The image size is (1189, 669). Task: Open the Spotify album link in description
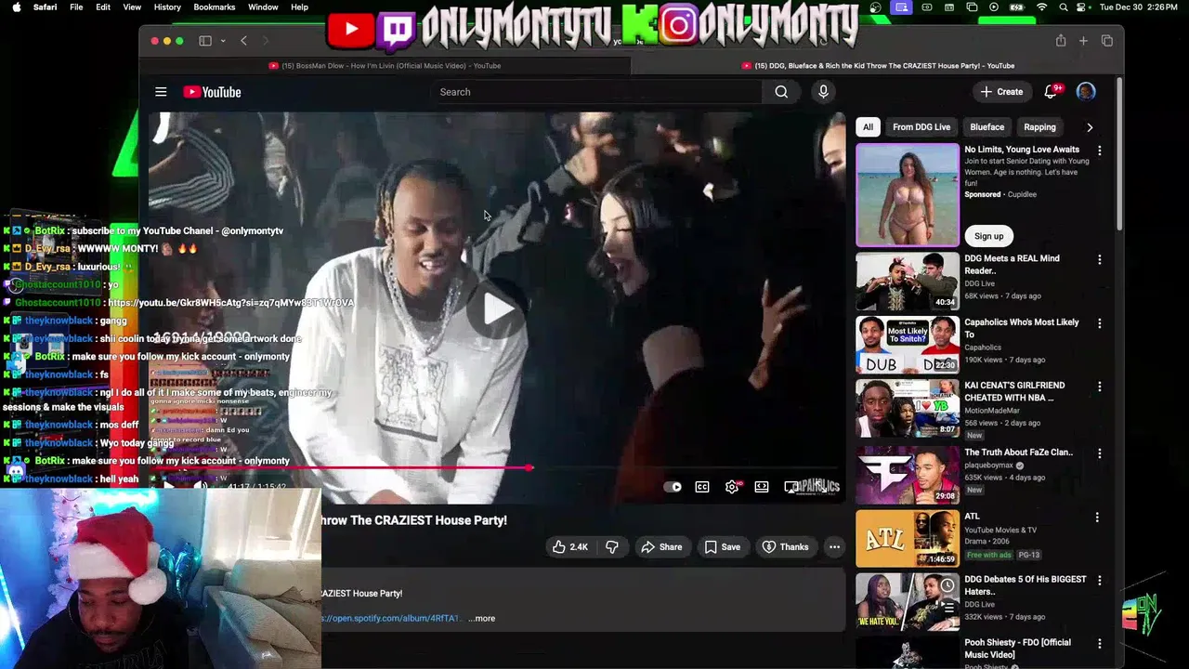(391, 619)
